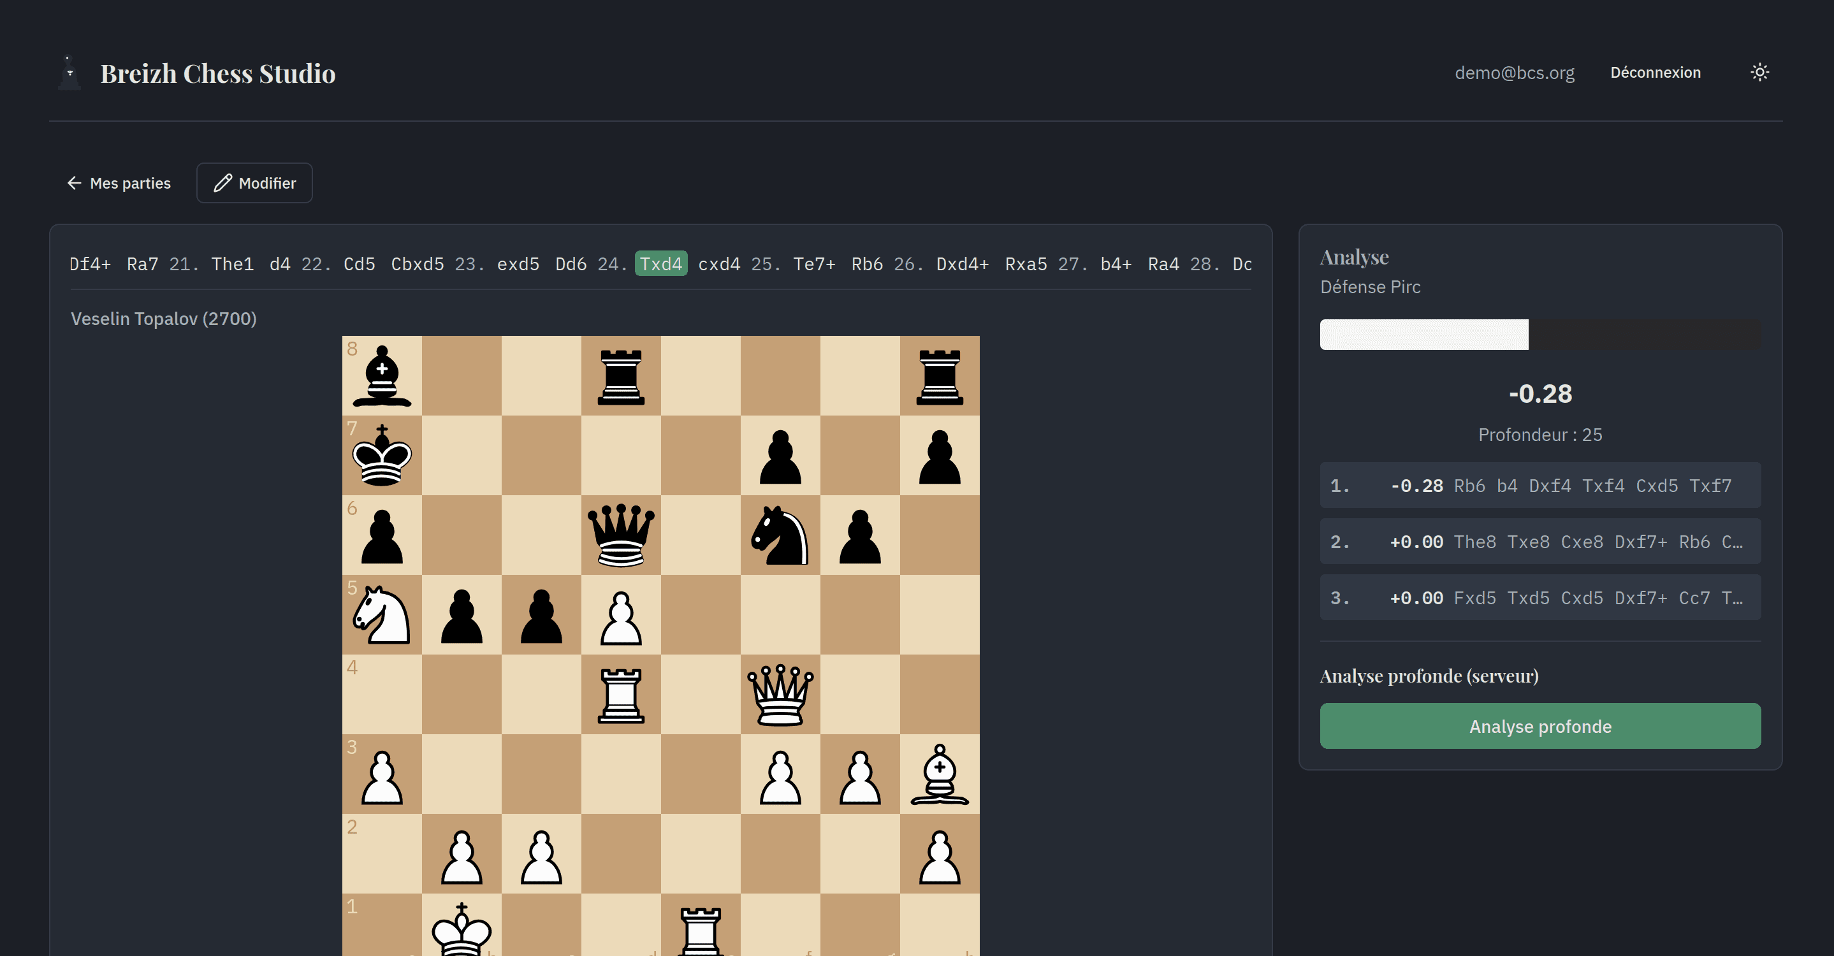Screen dimensions: 1834x956
Task: Select move Ra7 in the notation
Action: [x=142, y=264]
